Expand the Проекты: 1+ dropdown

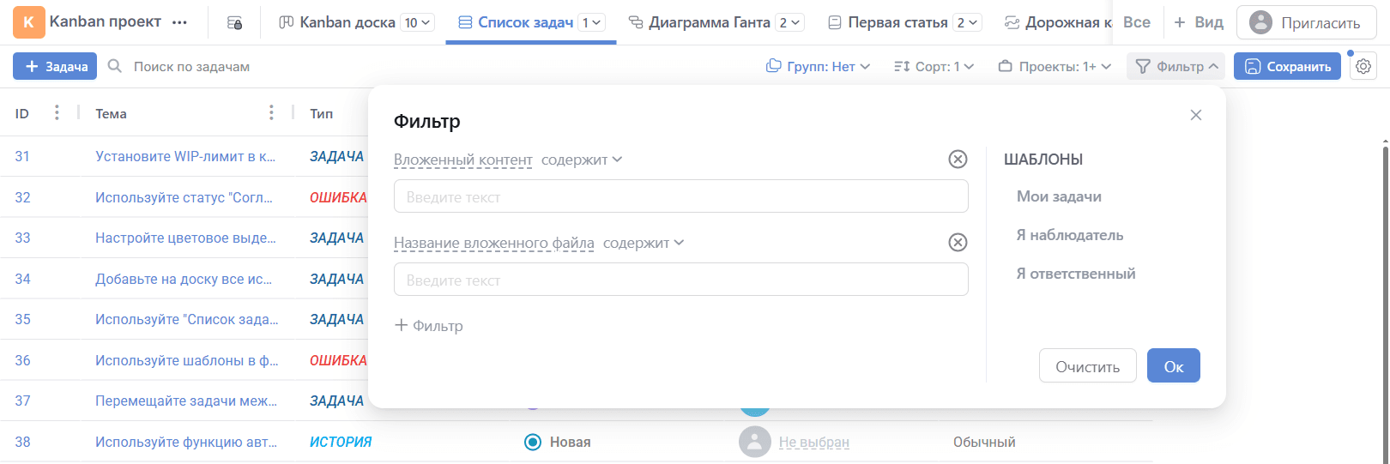click(1055, 66)
